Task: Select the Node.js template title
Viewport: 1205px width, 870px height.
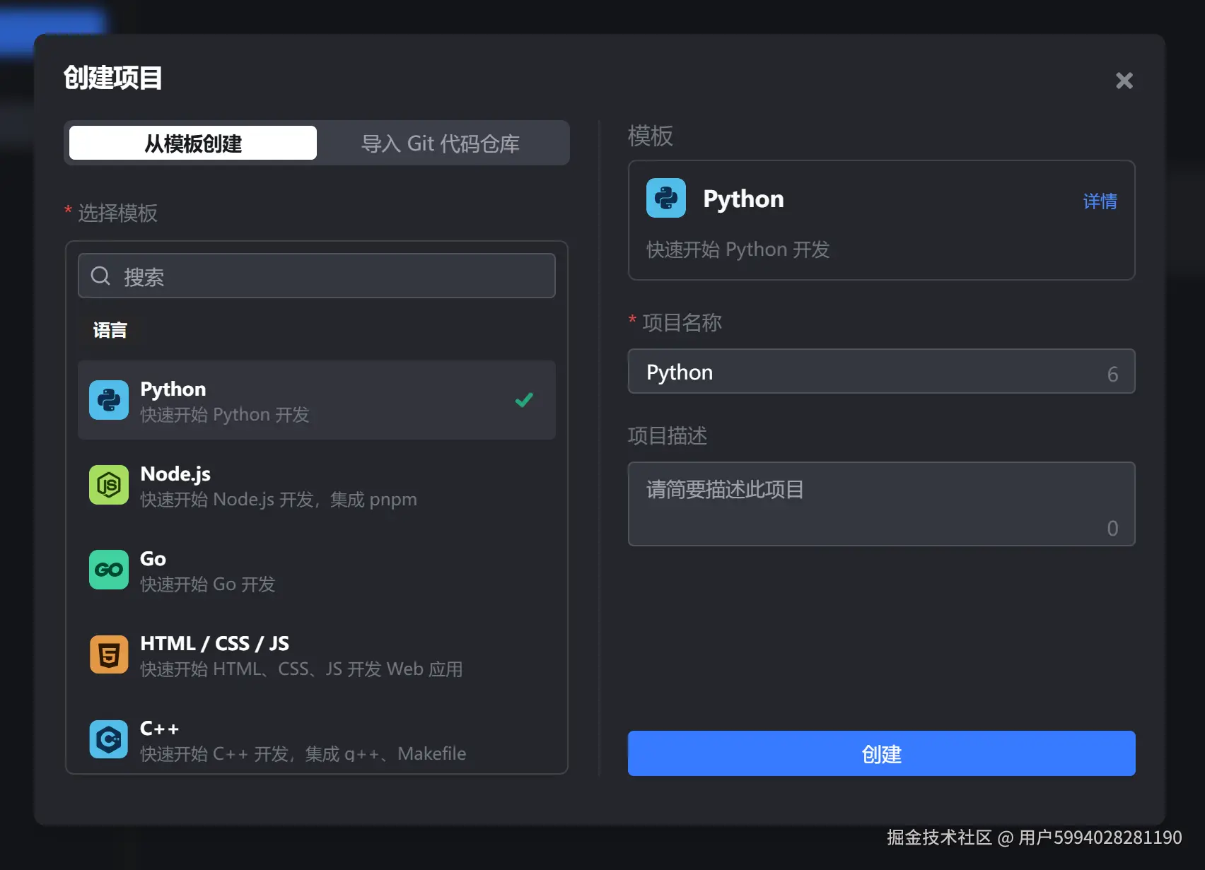Action: click(175, 474)
